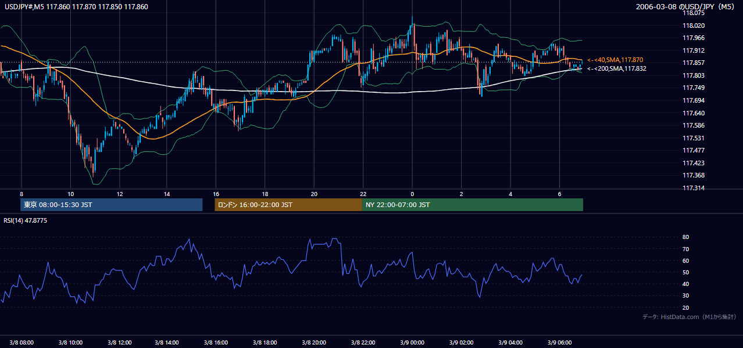This screenshot has width=743, height=348.
Task: Select the NY 22:00-07:00 JST session bar
Action: coord(473,205)
